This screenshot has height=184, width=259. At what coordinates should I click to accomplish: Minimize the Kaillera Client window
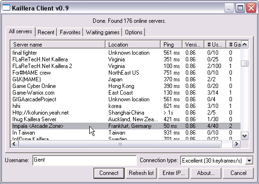(229, 8)
